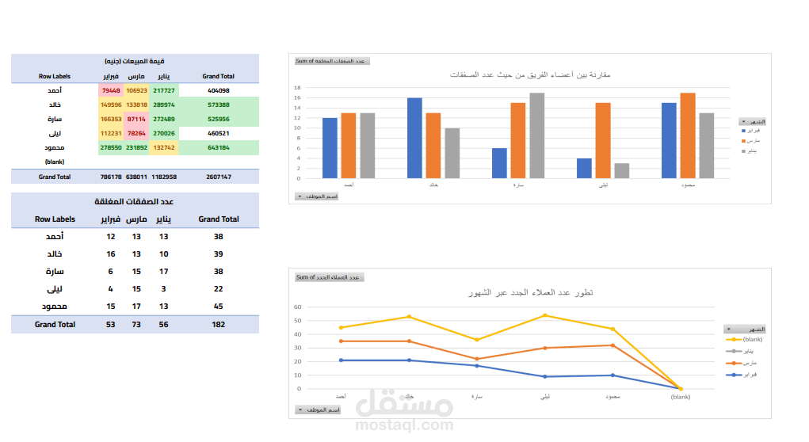This screenshot has width=809, height=442.
Task: Click the short gray يناير bar for ليلى
Action: (622, 171)
